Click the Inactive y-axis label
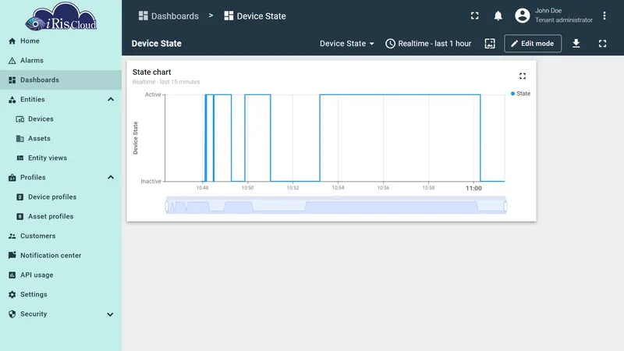 coord(151,181)
